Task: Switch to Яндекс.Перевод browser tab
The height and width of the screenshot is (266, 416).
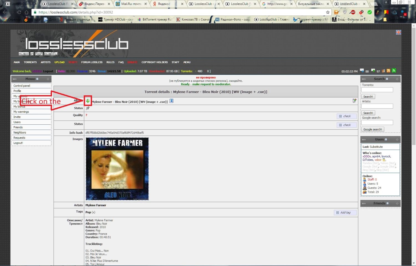Action: (94, 4)
